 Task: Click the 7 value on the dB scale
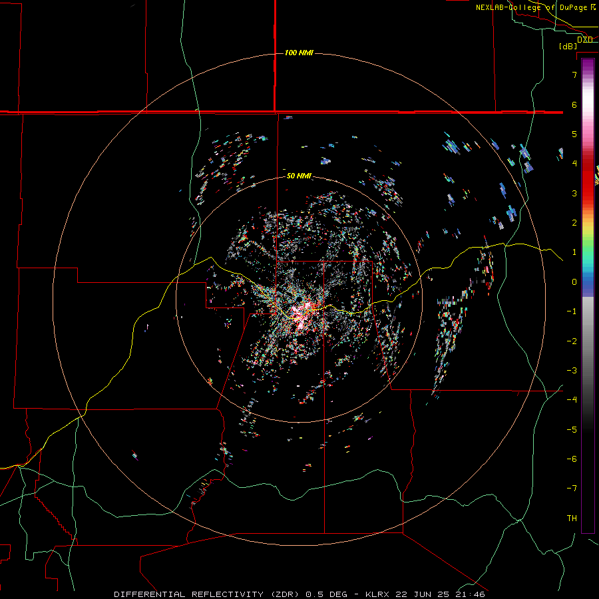(x=574, y=75)
